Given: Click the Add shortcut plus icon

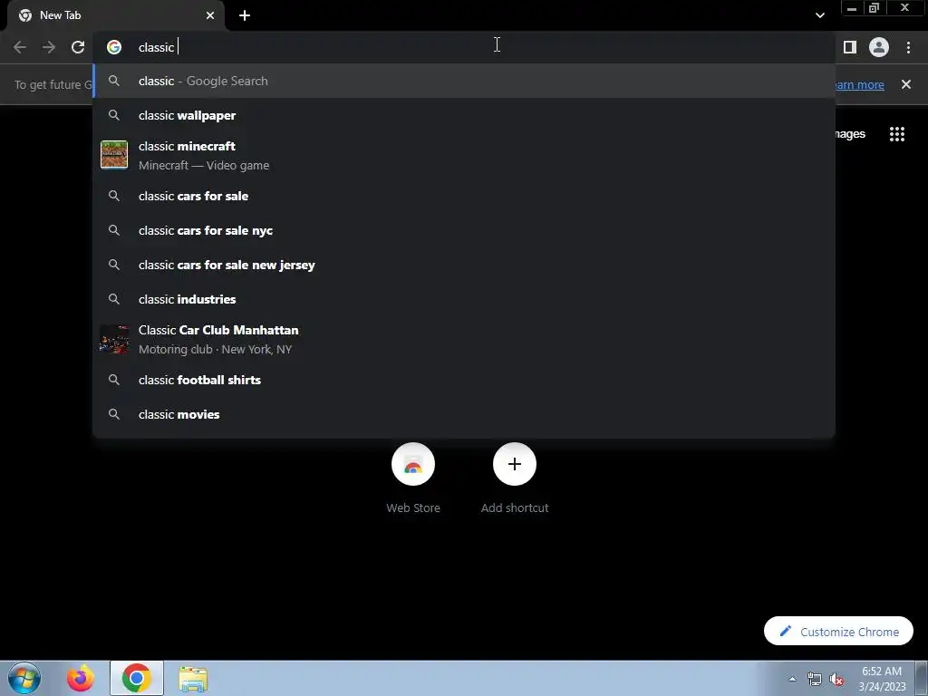Looking at the screenshot, I should [x=515, y=464].
